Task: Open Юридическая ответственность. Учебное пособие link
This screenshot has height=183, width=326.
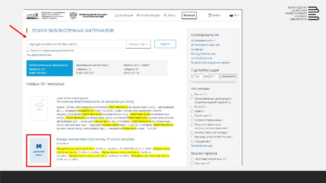Action: coord(96,139)
